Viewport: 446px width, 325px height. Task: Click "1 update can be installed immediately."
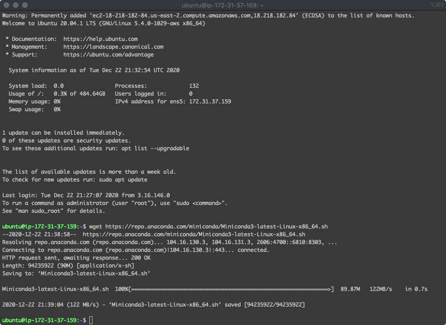coord(63,133)
